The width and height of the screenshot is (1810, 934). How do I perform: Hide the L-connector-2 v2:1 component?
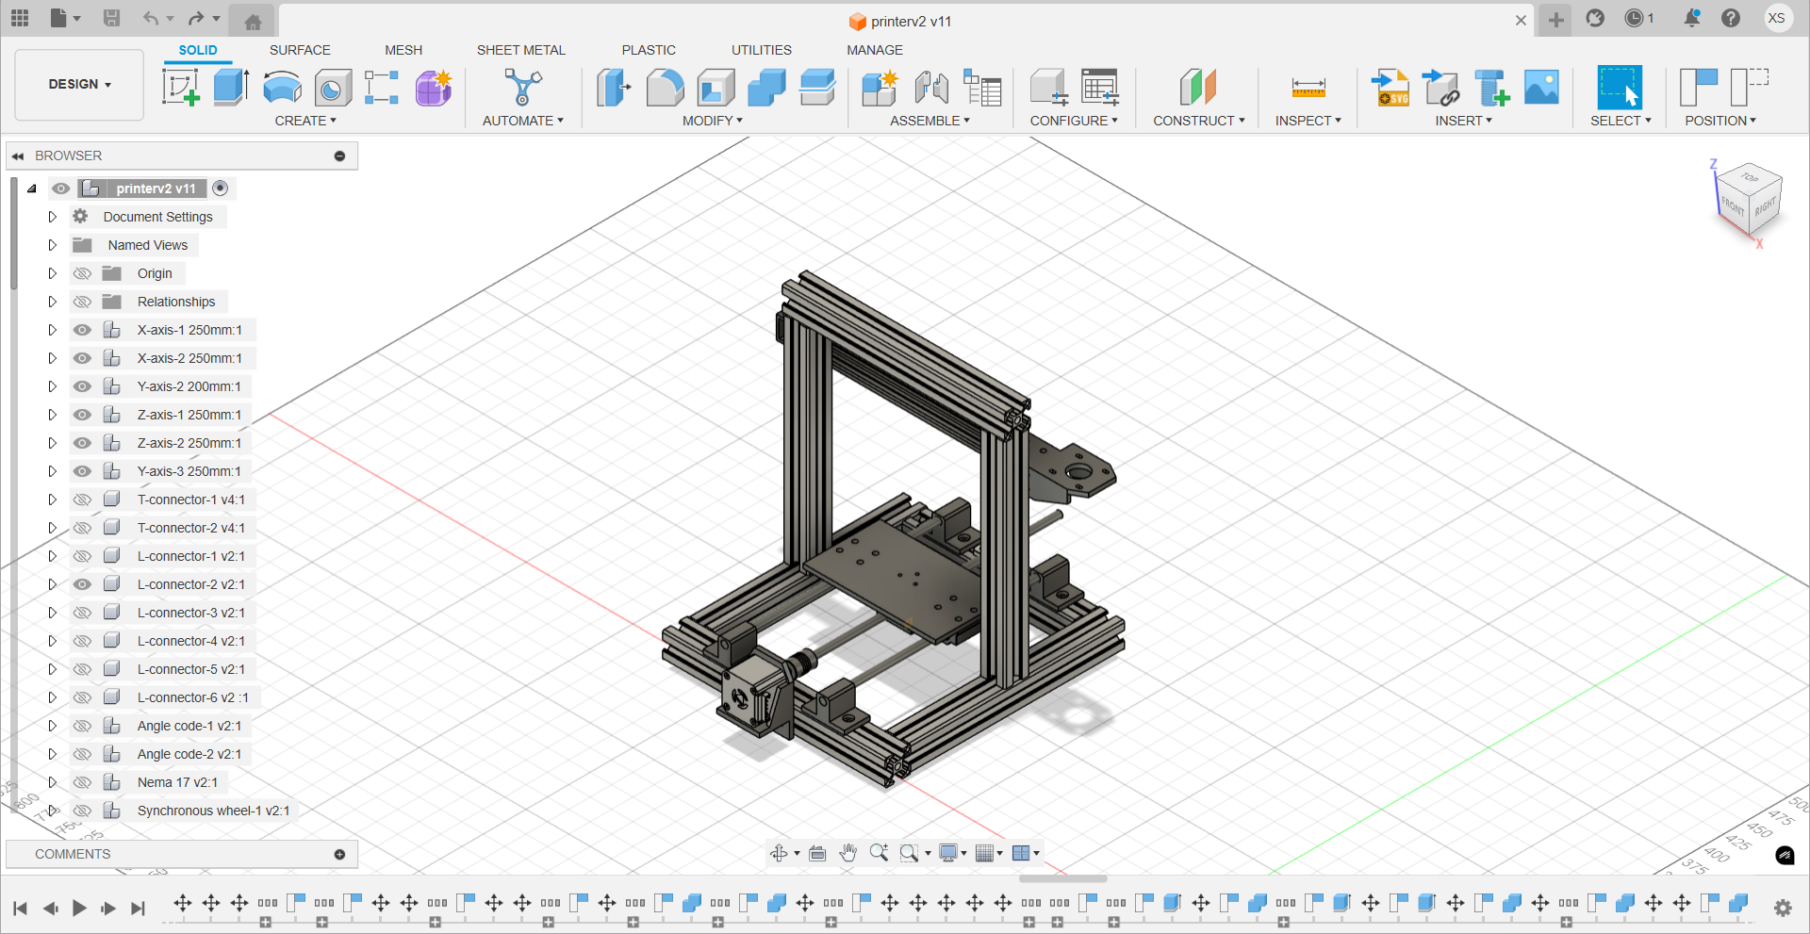[83, 584]
